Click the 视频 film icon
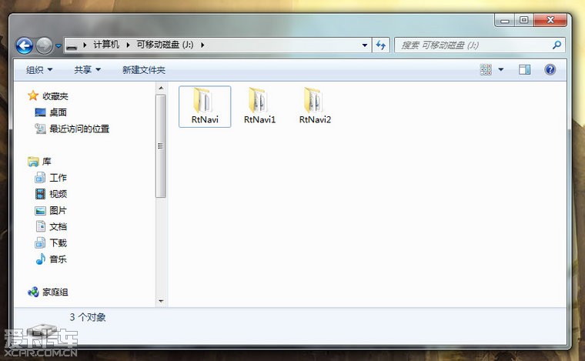This screenshot has width=585, height=361. 40,194
